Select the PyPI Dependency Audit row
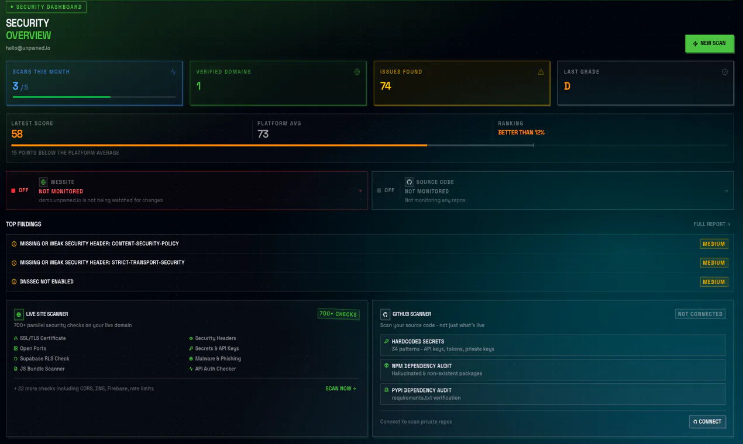This screenshot has height=444, width=743. [553, 394]
